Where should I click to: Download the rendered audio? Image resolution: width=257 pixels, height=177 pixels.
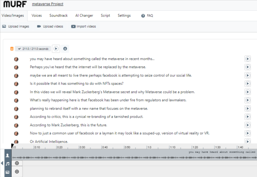(x=65, y=49)
